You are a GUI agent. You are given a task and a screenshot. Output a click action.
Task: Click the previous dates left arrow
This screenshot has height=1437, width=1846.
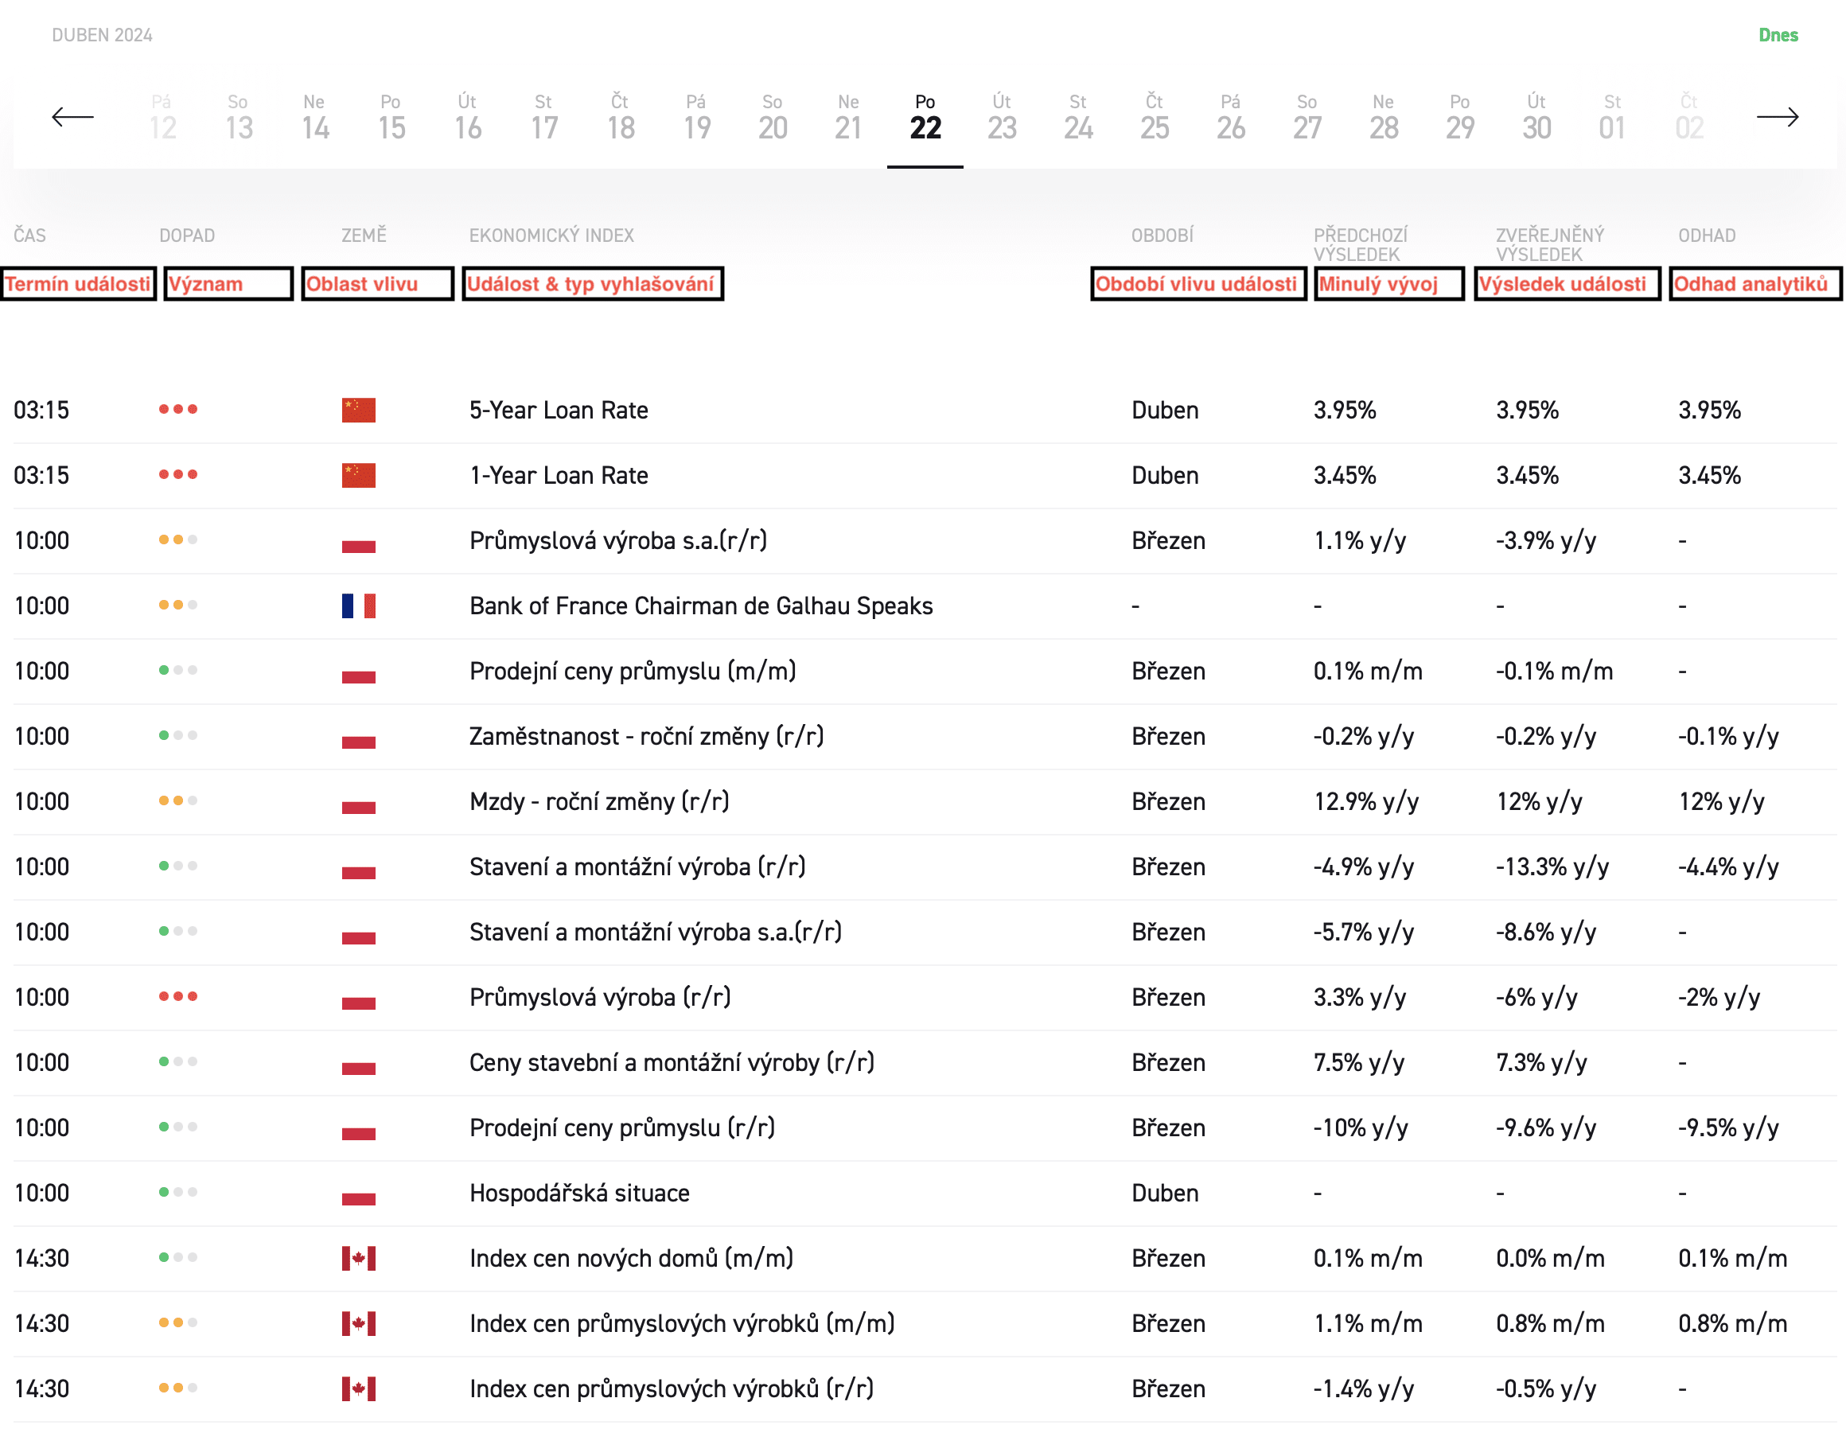[x=72, y=117]
